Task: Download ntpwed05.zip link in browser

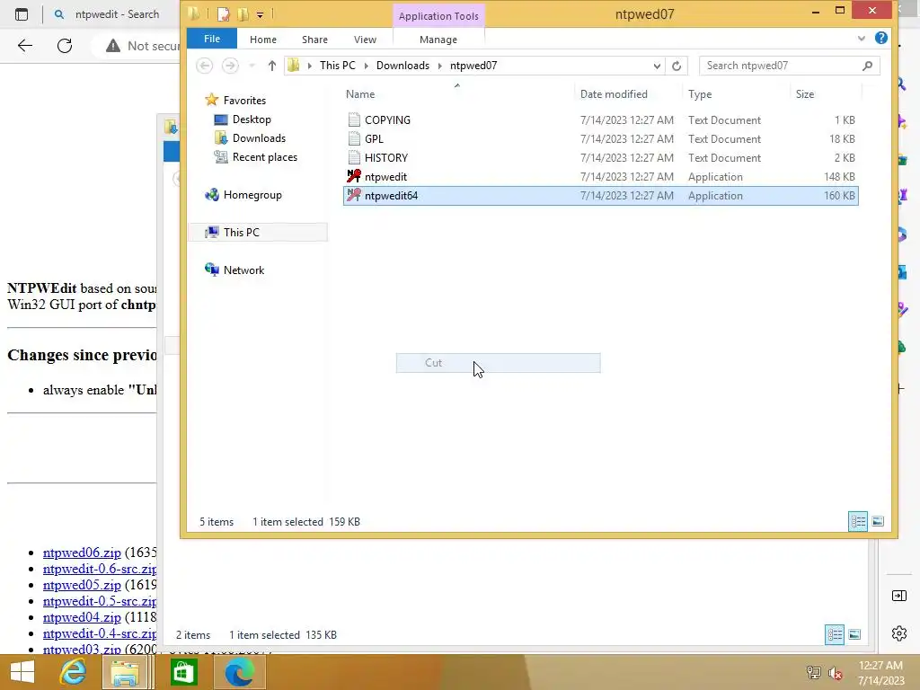Action: tap(82, 585)
